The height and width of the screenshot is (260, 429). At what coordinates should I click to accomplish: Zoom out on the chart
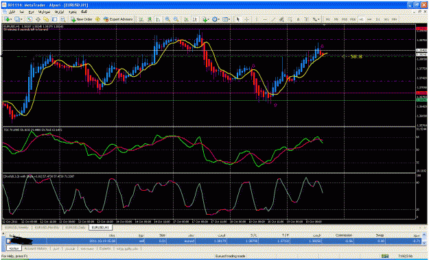tap(176, 19)
